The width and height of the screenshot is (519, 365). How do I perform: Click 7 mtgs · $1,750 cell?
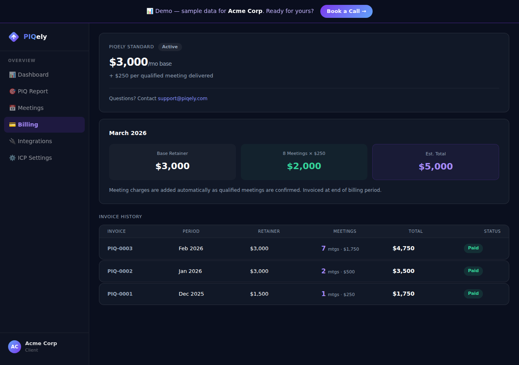click(x=340, y=249)
